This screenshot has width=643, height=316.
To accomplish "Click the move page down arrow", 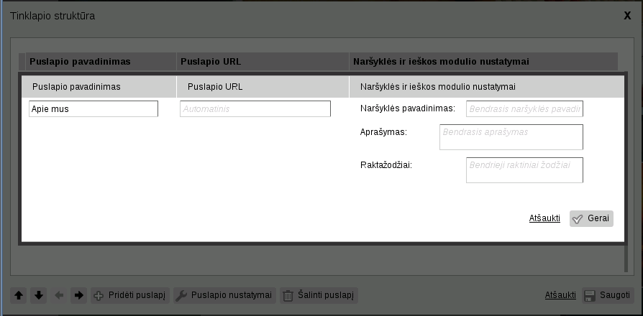I will [39, 295].
